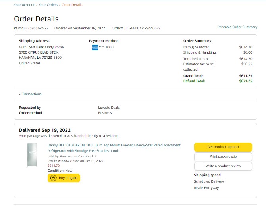Click the Refund Total $671.25 amount
The image size is (266, 206).
246,81
